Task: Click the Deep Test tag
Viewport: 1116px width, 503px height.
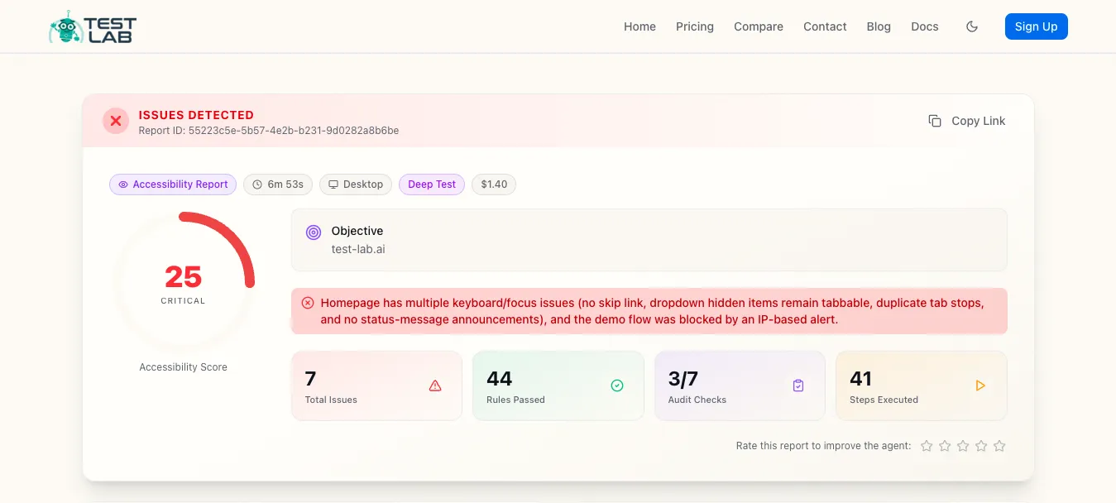Action: [432, 184]
